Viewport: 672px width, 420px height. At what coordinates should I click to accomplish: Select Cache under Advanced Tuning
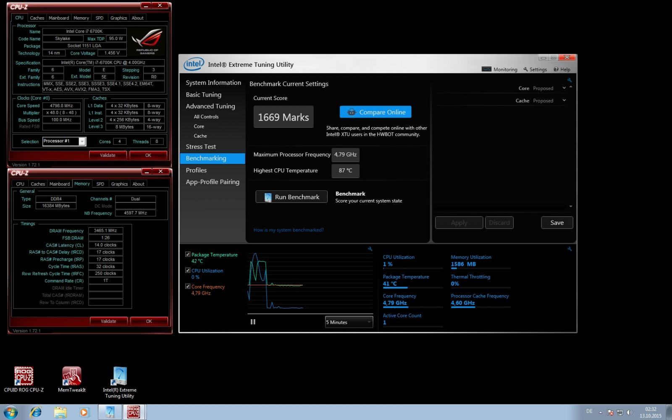pyautogui.click(x=200, y=136)
